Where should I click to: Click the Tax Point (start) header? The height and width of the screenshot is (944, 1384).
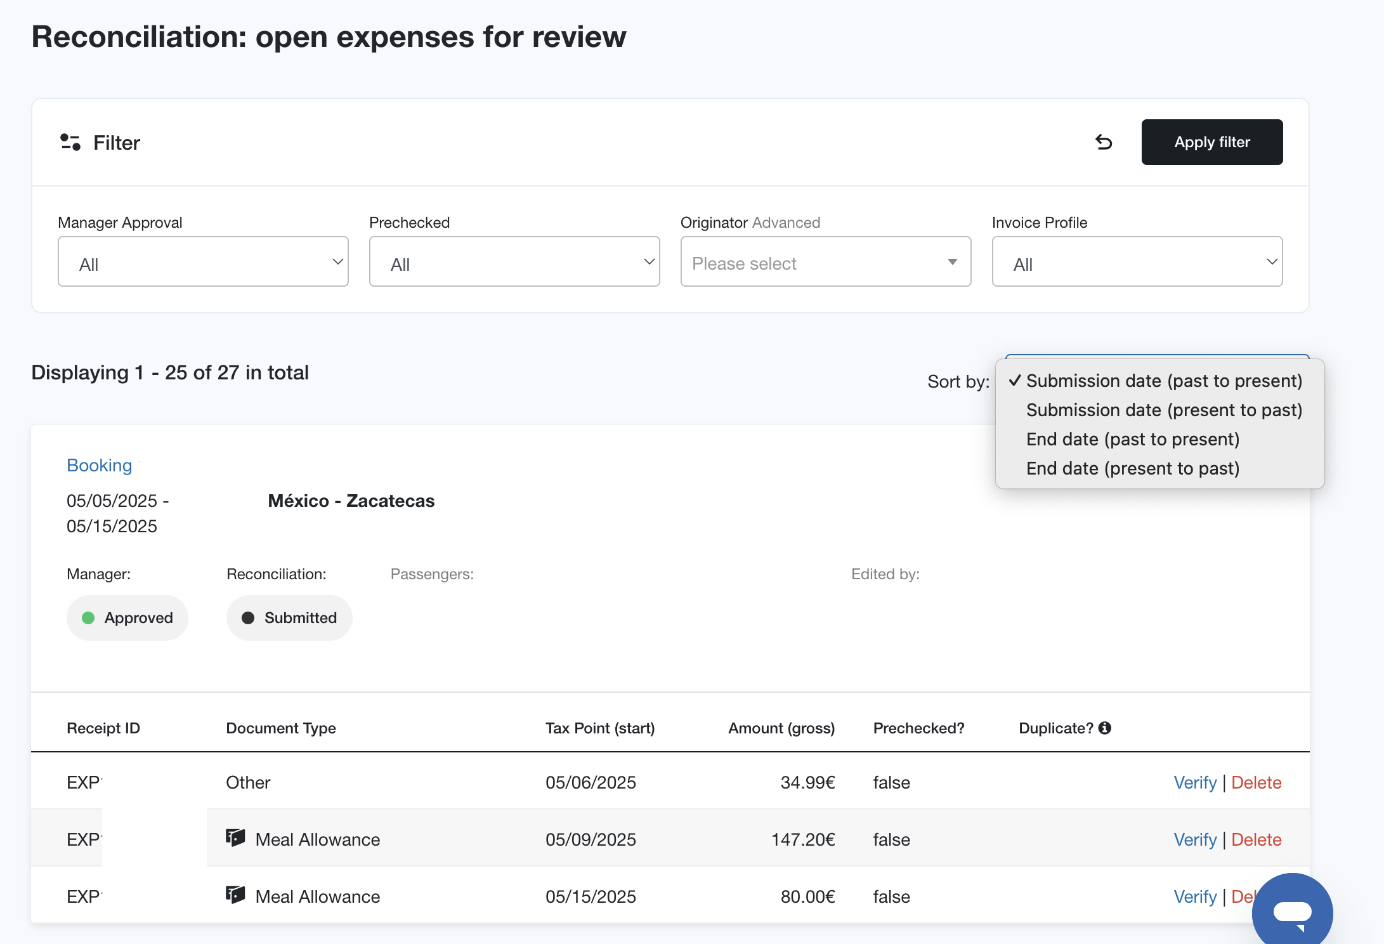click(600, 728)
